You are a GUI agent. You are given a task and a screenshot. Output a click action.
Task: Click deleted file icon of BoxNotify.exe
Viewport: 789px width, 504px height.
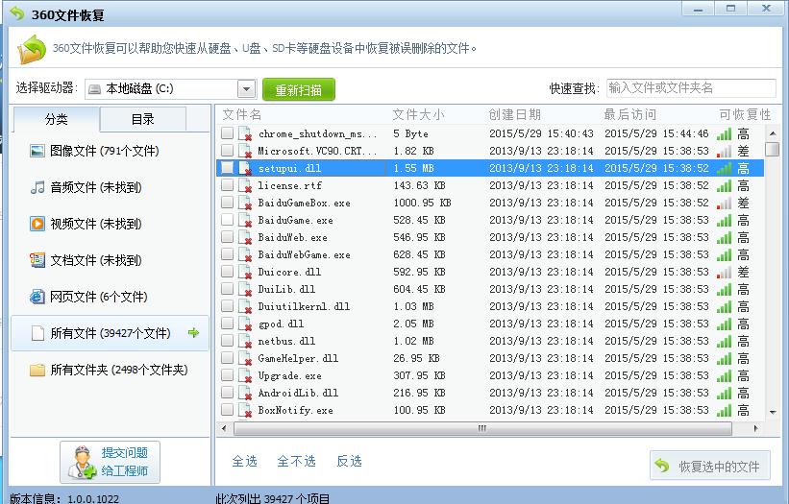[x=245, y=410]
